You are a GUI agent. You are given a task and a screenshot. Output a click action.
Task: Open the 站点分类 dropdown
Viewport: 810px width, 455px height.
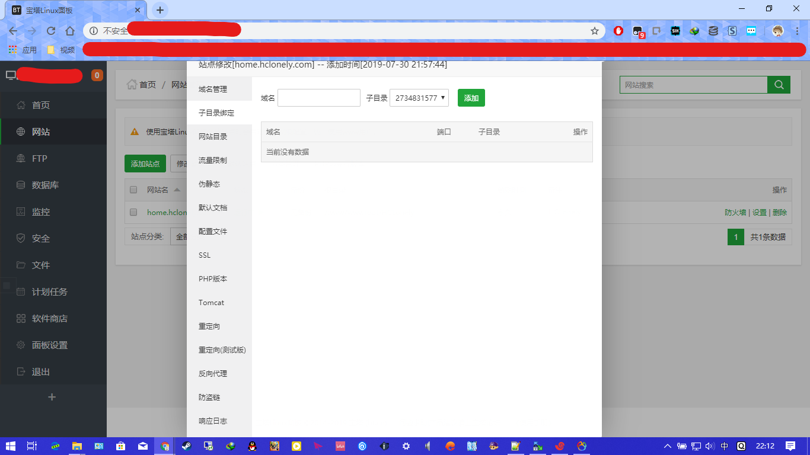[x=178, y=236]
